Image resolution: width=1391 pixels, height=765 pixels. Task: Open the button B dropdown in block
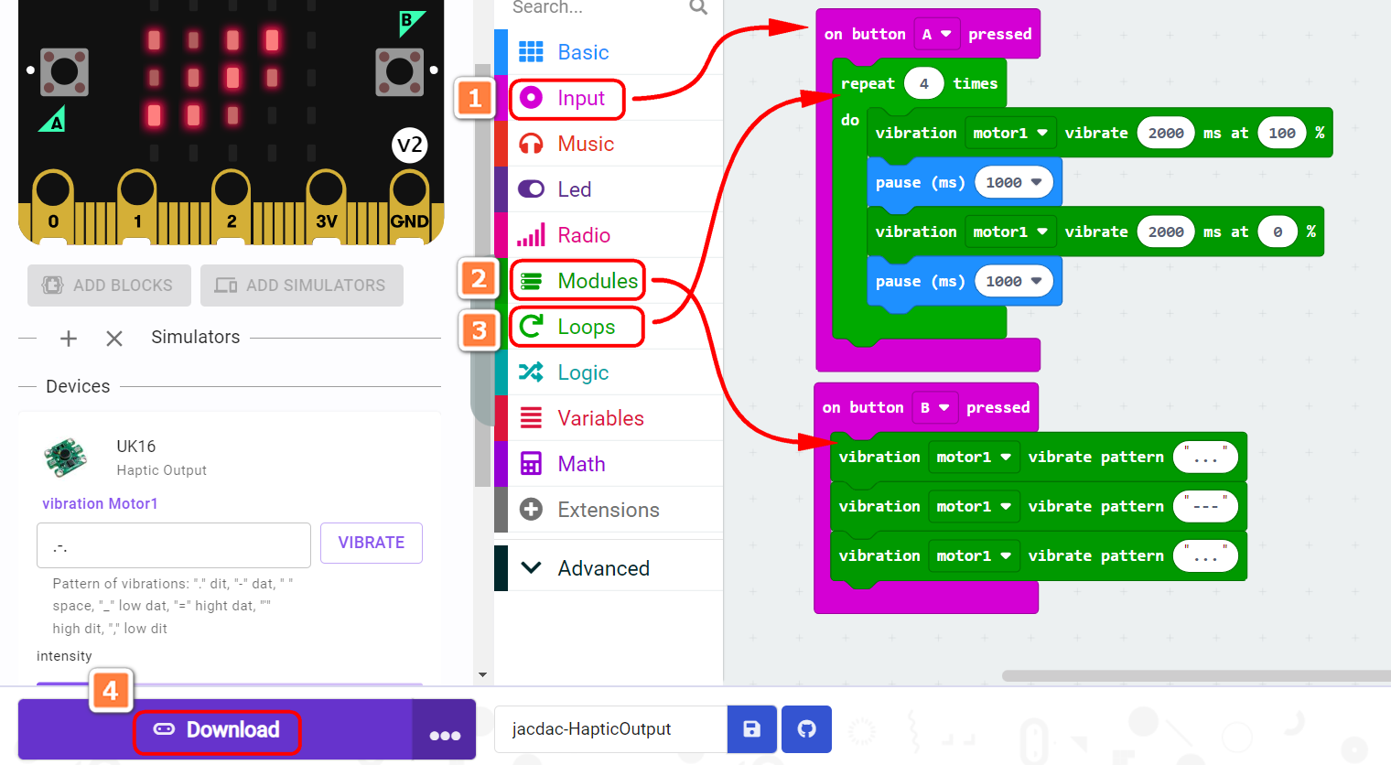tap(934, 408)
